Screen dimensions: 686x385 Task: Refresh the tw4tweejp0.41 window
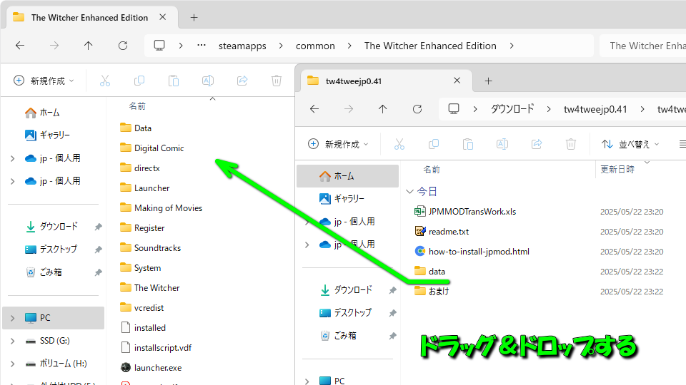[417, 108]
